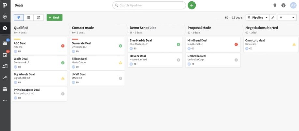The image size is (299, 131).
Task: Open the Pipedrive logo home
Action: click(x=5, y=5)
